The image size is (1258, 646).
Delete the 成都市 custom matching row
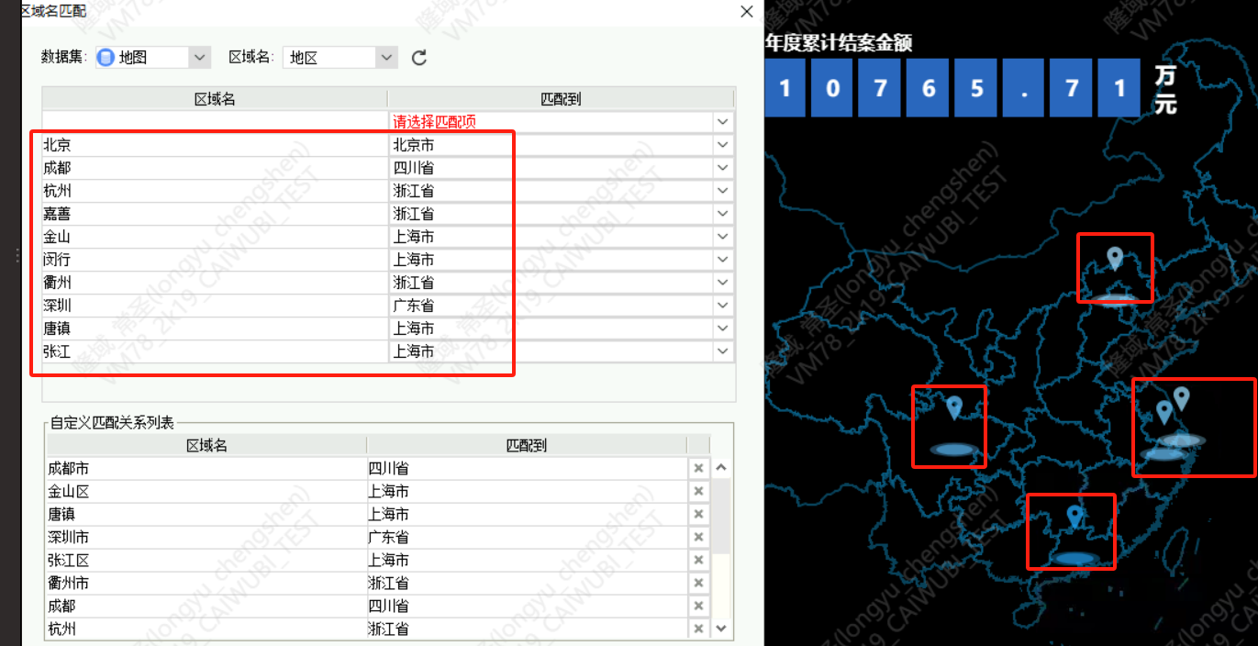coord(698,468)
